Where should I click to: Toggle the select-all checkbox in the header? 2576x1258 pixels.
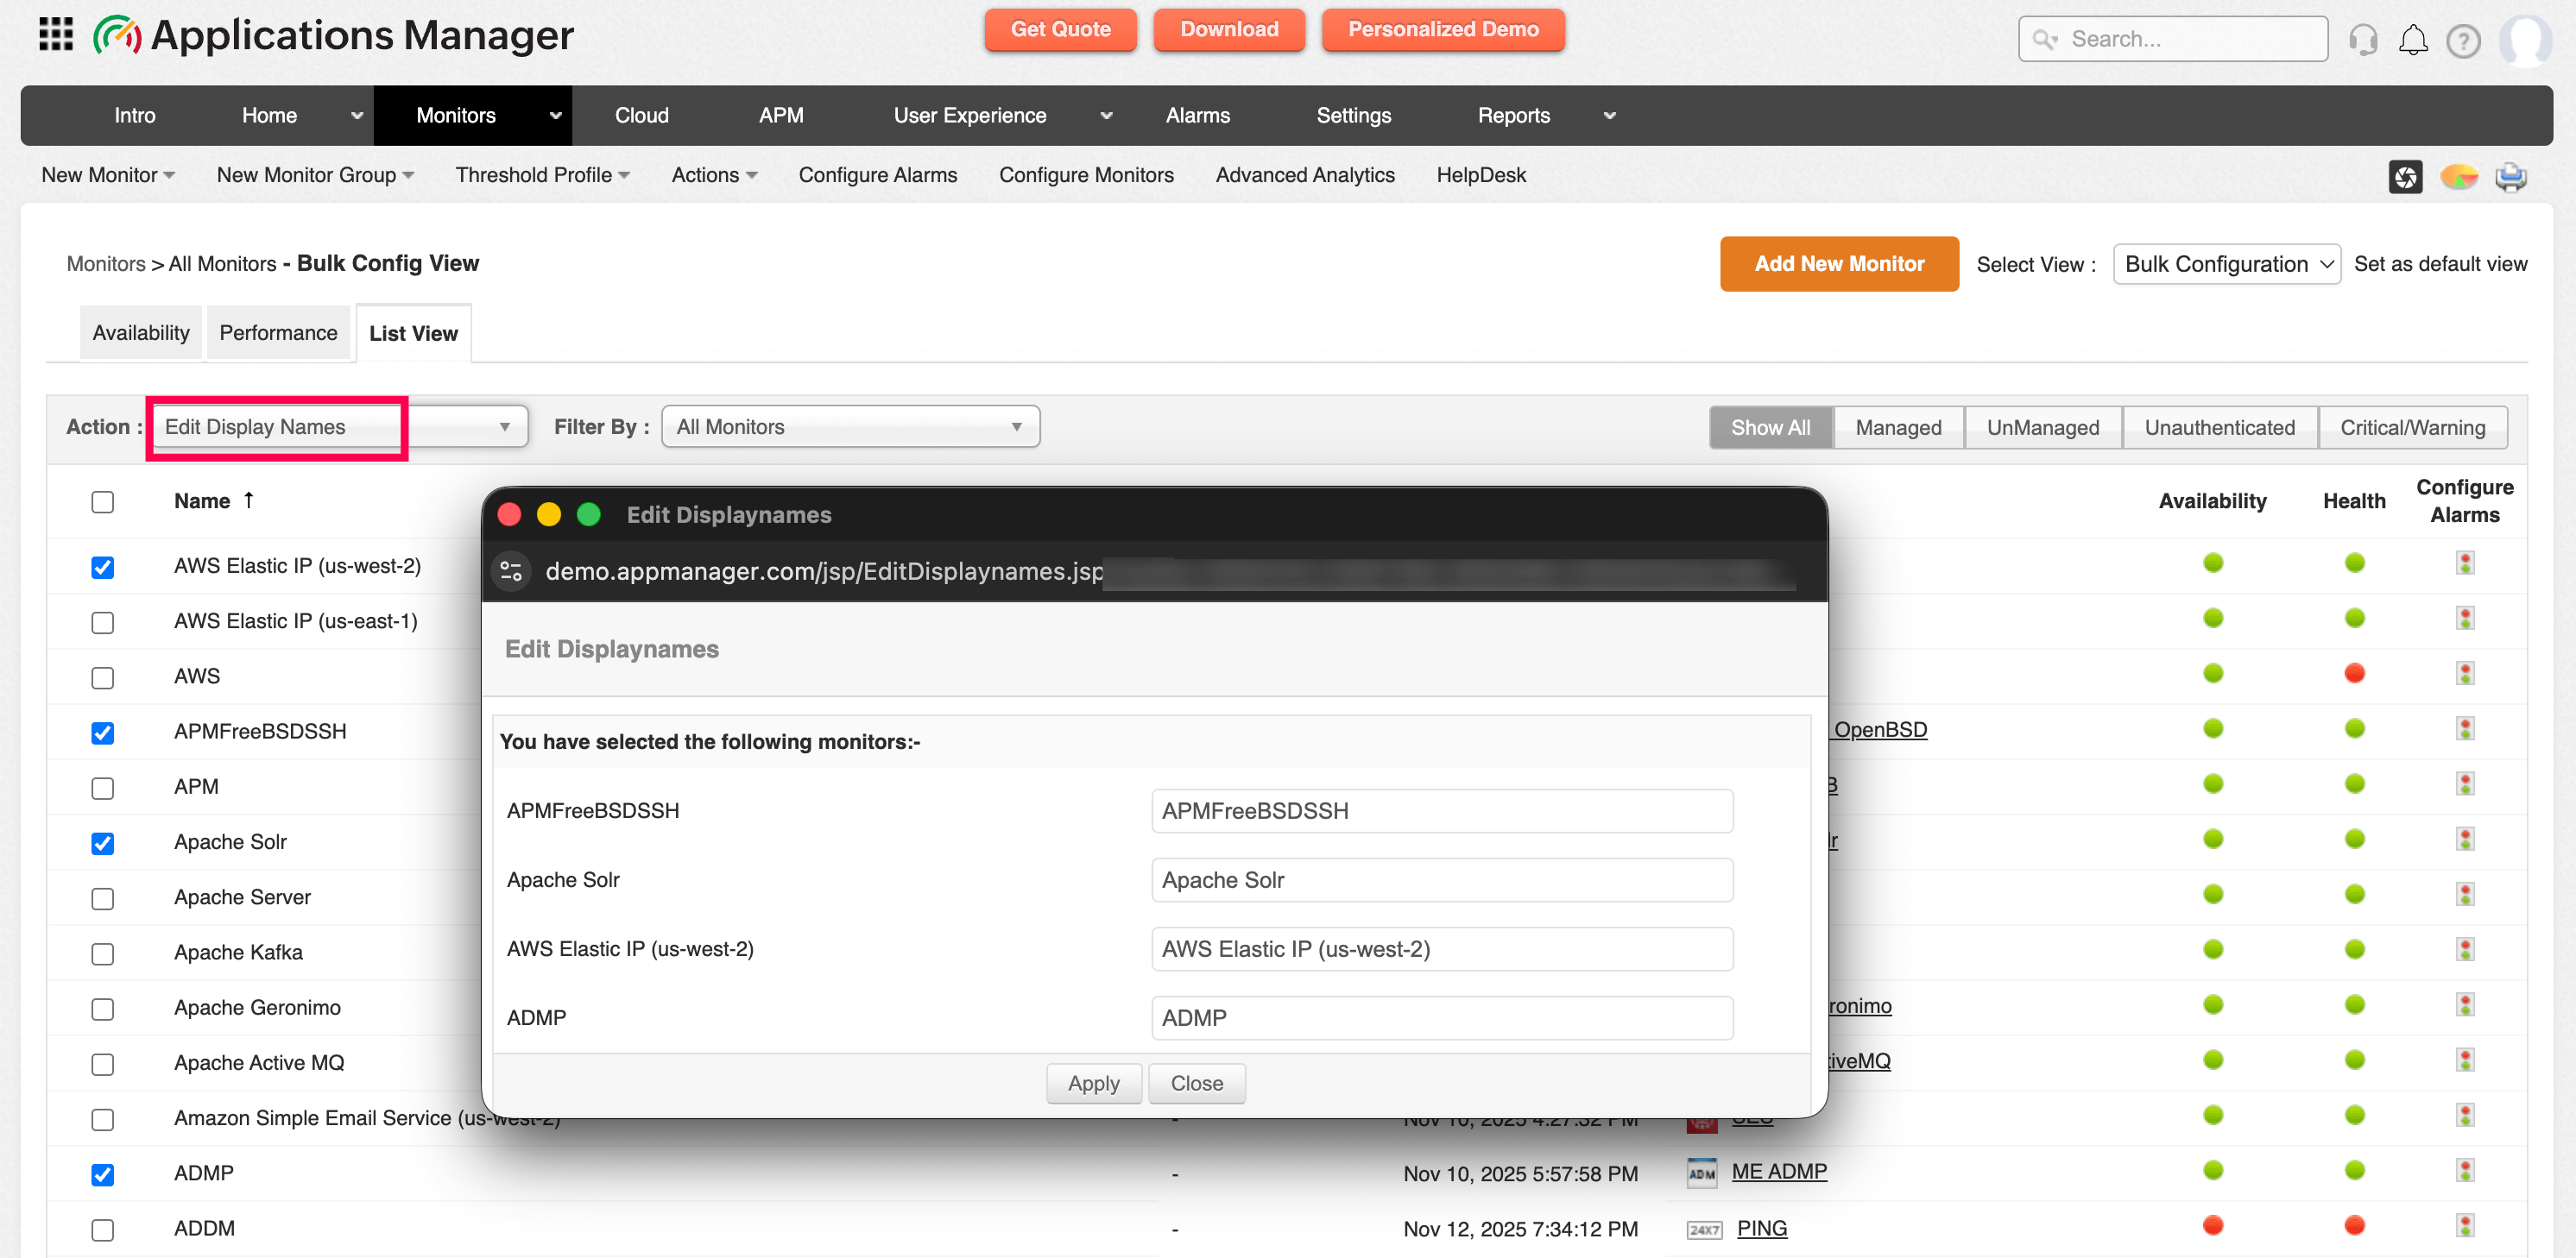pos(102,501)
